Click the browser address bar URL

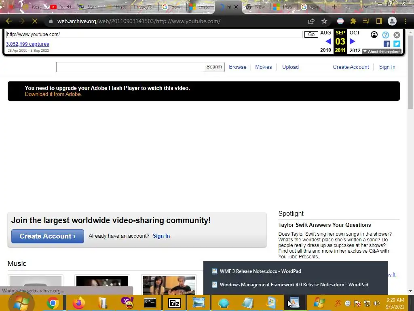[x=139, y=21]
